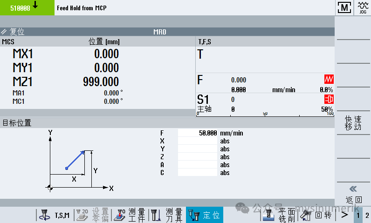Image resolution: width=371 pixels, height=223 pixels.
Task: Click the Feed Hold from MCP message
Action: coord(82,8)
